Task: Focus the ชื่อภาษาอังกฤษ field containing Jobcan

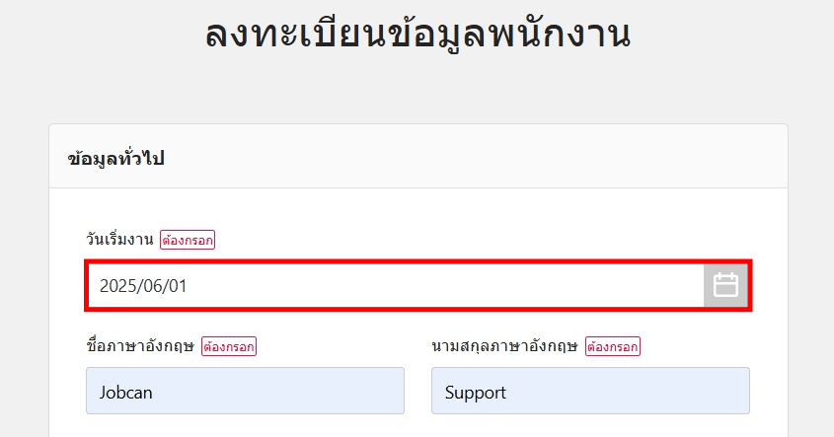Action: [x=245, y=392]
